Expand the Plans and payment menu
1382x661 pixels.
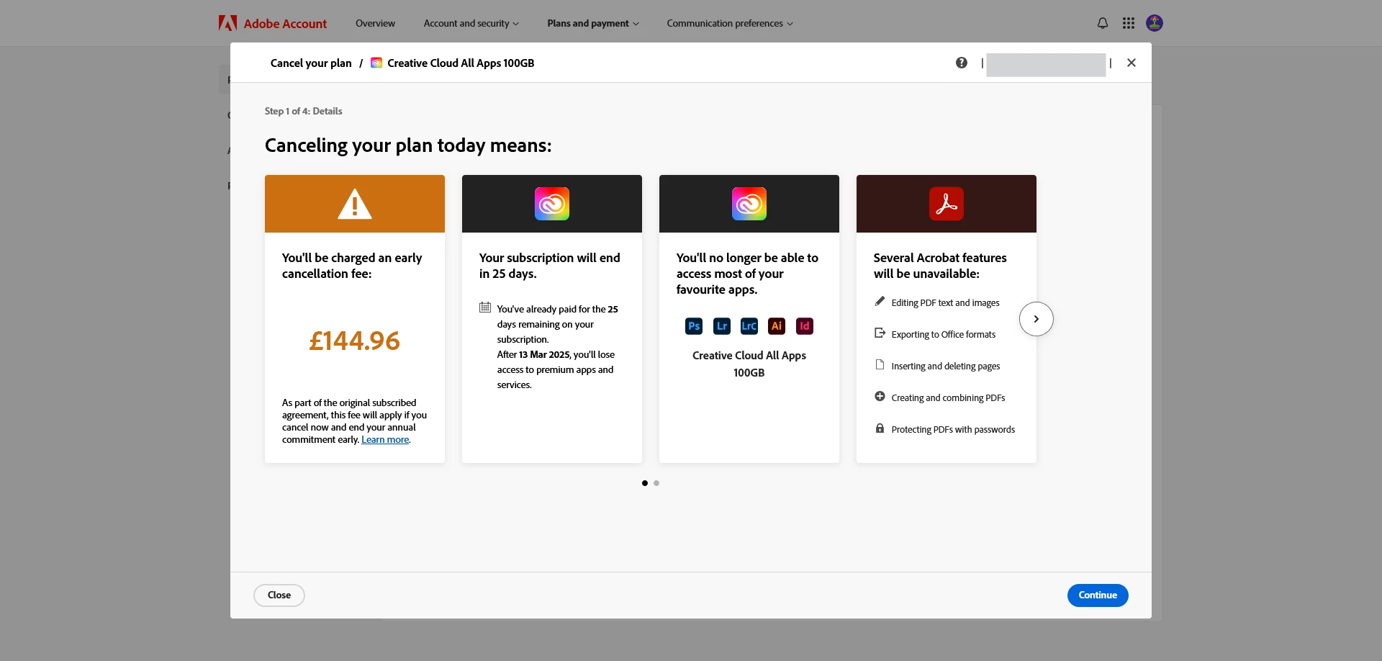pos(592,23)
